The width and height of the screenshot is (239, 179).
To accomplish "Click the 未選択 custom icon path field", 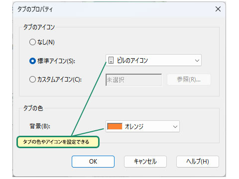I will [133, 80].
